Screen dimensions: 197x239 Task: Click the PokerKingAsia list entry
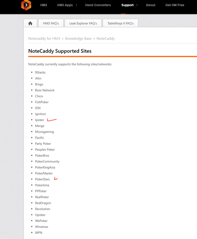(45, 167)
